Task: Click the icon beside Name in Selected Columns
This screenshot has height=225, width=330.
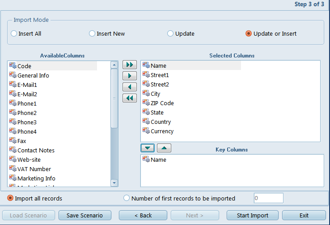Action: click(x=146, y=65)
